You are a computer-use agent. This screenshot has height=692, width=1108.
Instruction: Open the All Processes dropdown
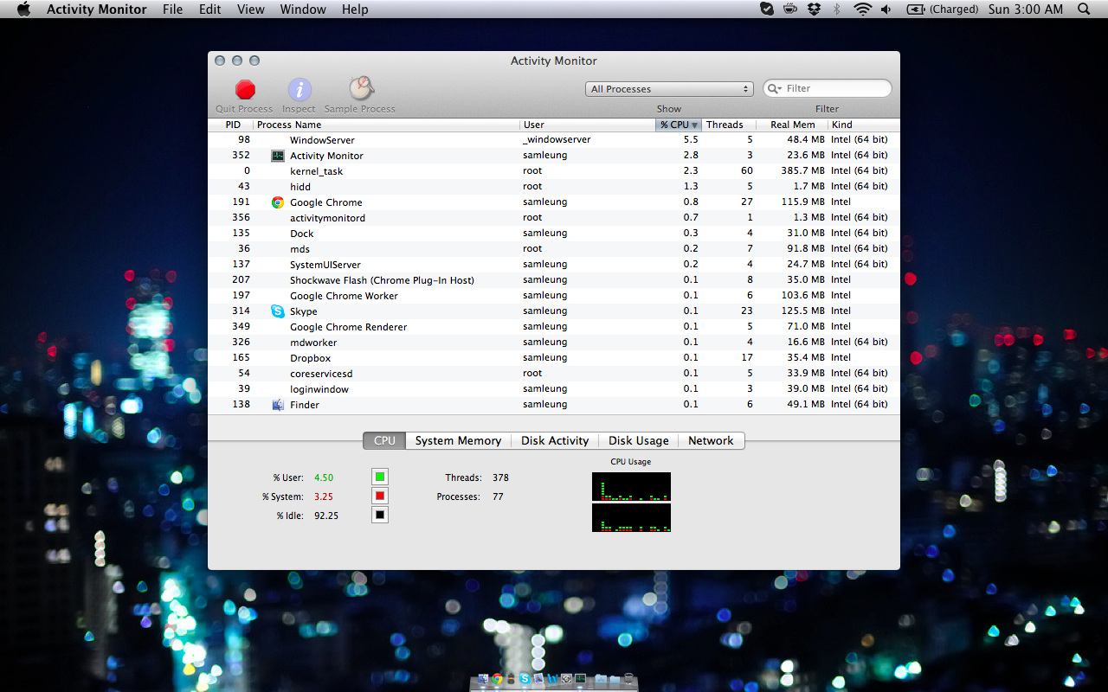click(669, 89)
